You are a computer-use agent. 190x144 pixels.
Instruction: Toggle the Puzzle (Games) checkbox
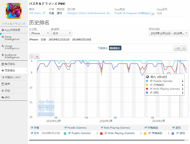coord(66,128)
